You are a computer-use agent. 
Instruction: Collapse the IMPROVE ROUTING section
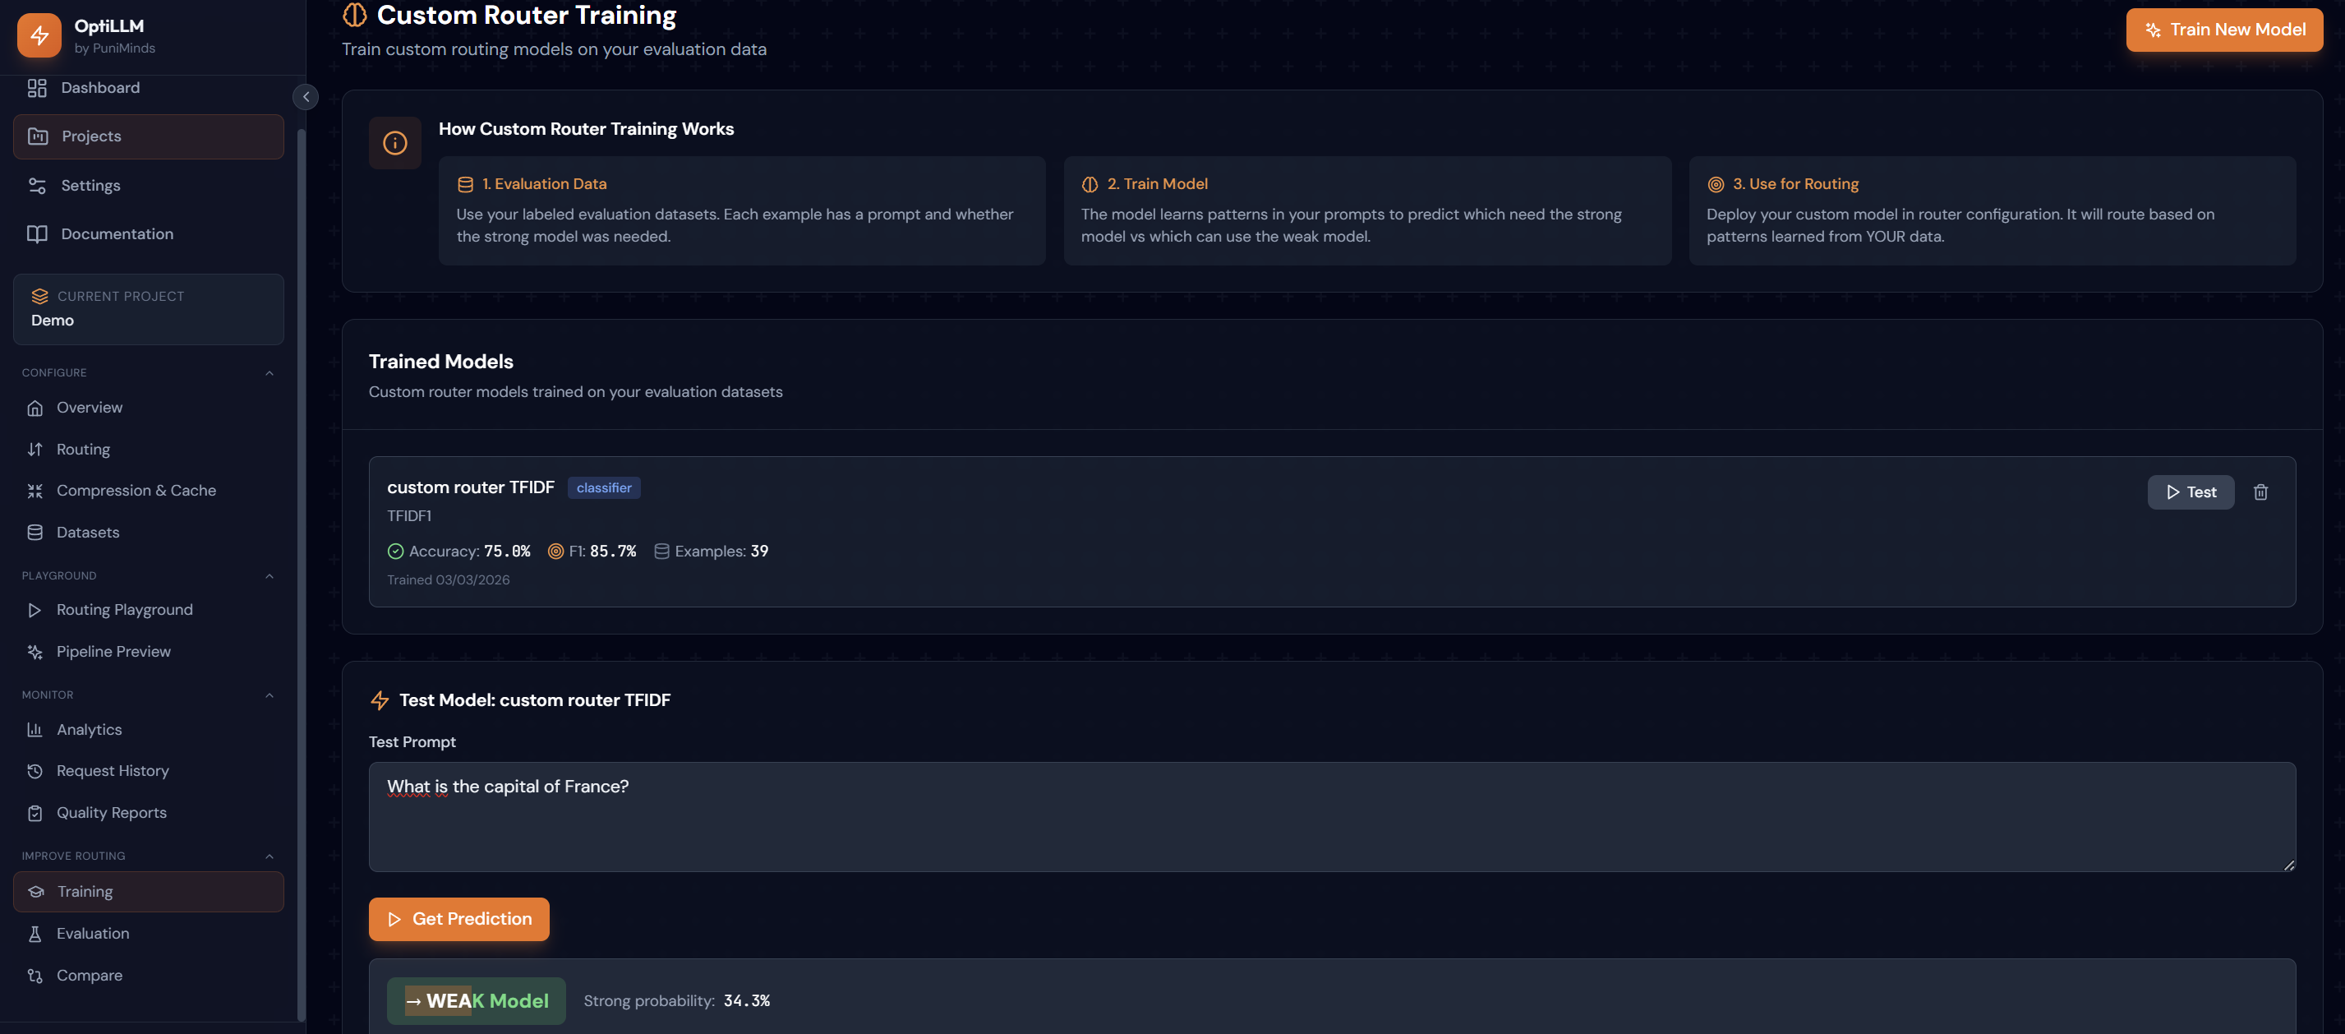[270, 857]
